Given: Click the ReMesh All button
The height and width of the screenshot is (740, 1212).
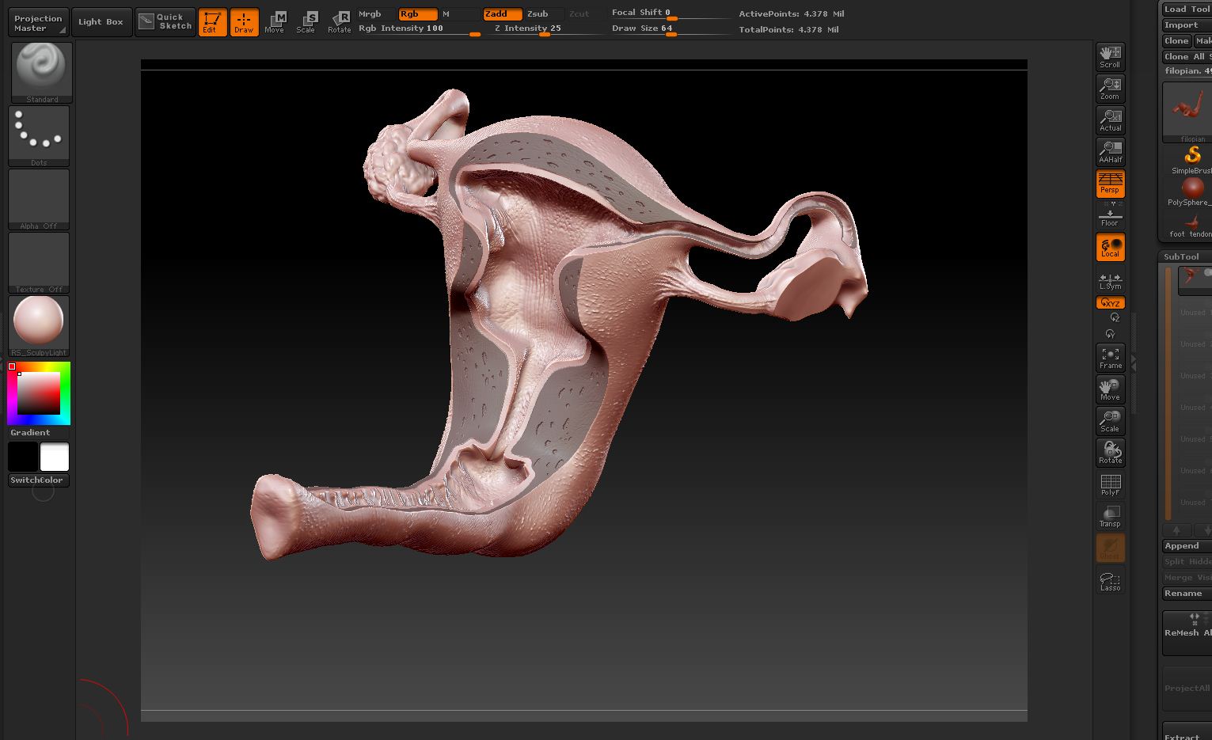Looking at the screenshot, I should (x=1187, y=632).
